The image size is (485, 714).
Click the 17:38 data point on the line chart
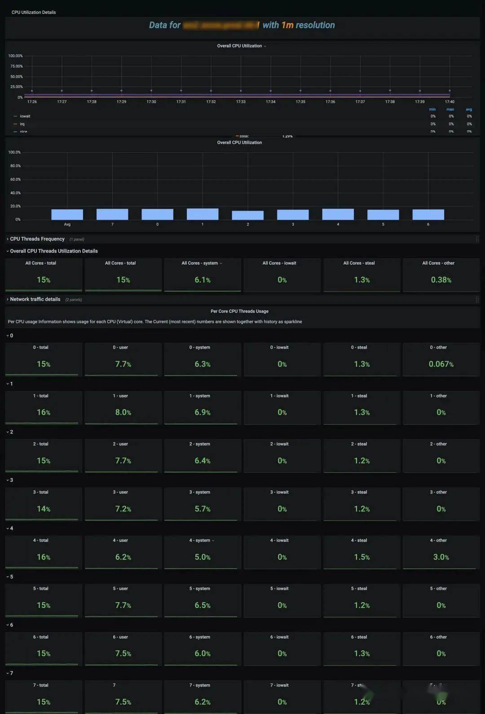tap(390, 91)
